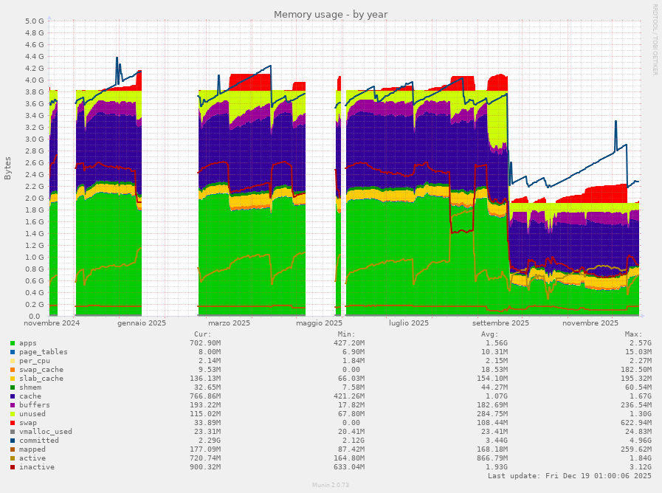The width and height of the screenshot is (662, 493).
Task: Open the Munin 2.0.73 footer link
Action: pyautogui.click(x=331, y=485)
